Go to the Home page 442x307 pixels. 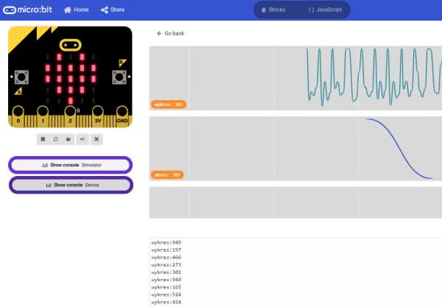click(x=77, y=10)
